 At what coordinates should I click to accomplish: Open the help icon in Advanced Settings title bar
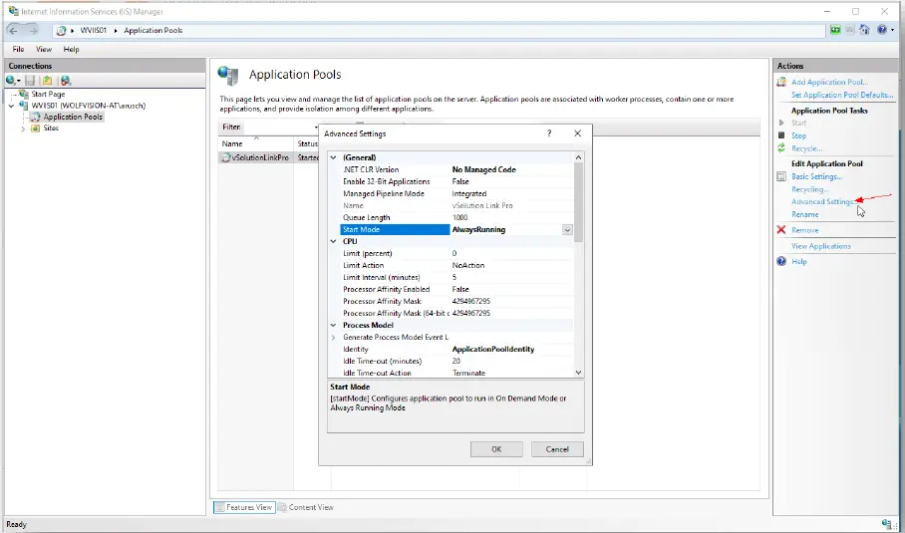549,133
